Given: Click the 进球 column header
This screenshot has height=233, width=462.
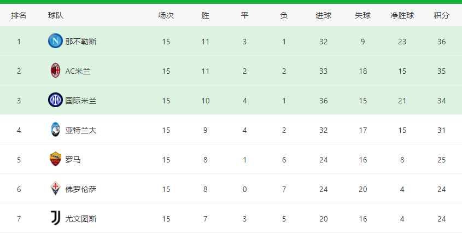Looking at the screenshot, I should pyautogui.click(x=324, y=15).
